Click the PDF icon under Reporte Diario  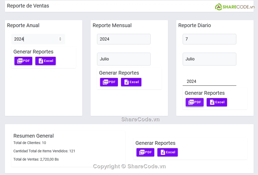click(191, 102)
